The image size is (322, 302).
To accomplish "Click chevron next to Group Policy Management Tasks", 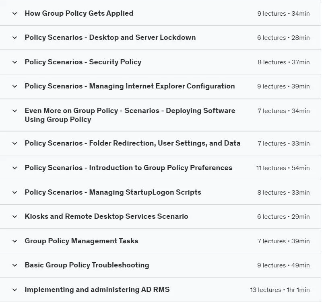I will (14, 241).
